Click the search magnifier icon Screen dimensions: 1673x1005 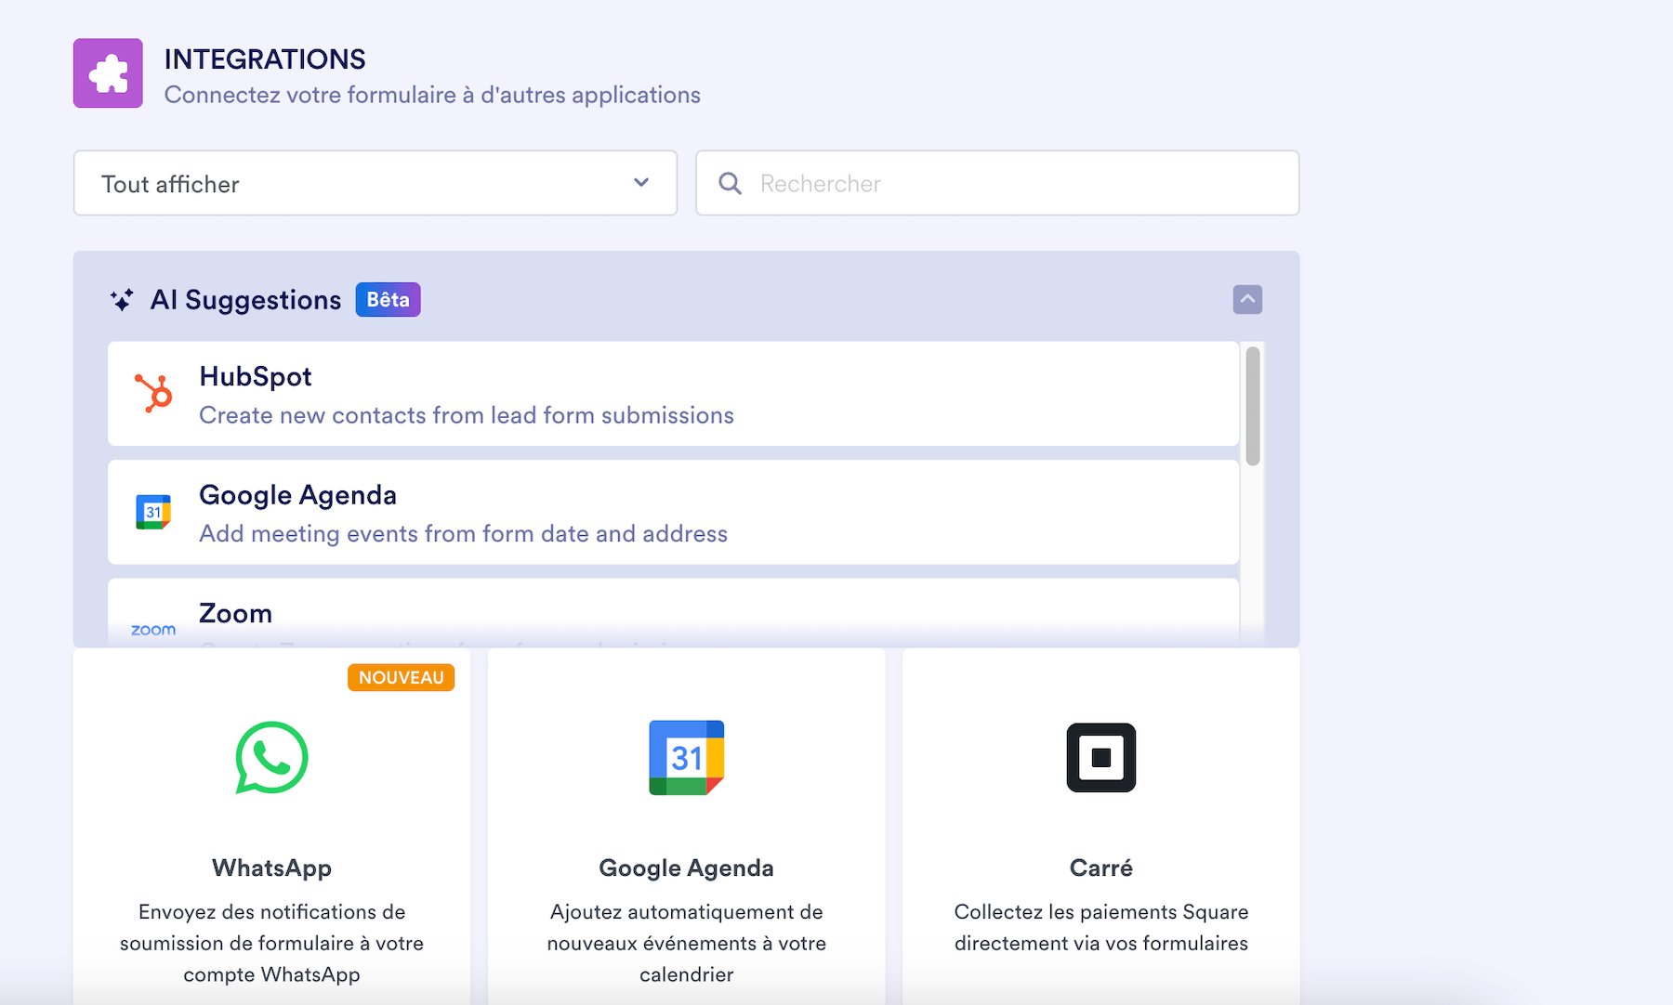click(x=731, y=184)
